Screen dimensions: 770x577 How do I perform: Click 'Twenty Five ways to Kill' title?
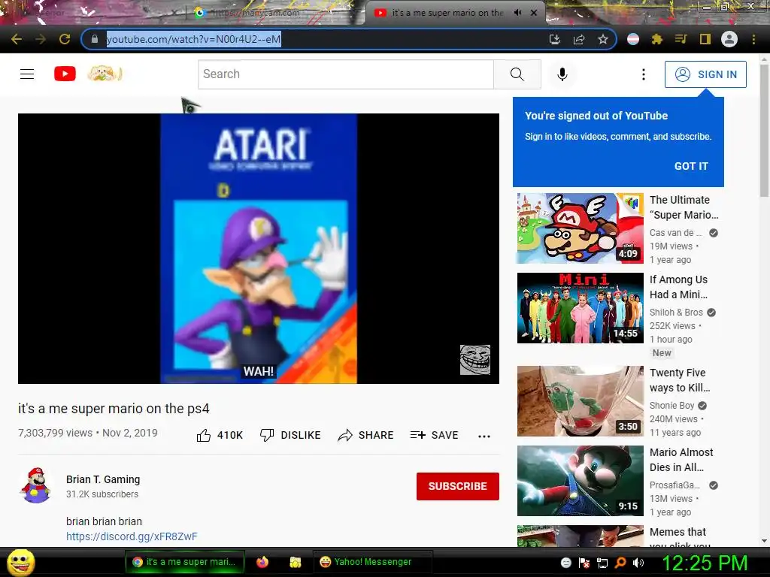(680, 380)
